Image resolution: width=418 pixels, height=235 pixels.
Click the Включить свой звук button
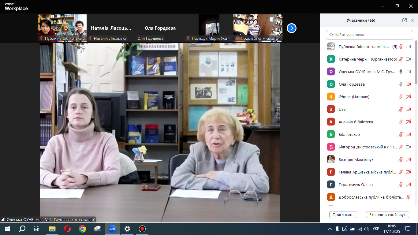point(387,214)
